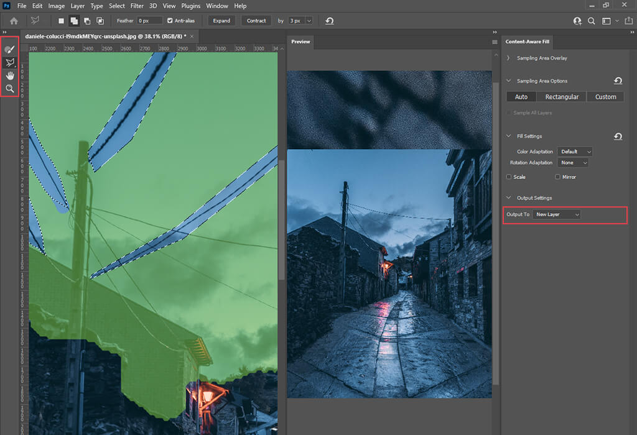This screenshot has width=637, height=435.
Task: Open the Select menu
Action: (116, 6)
